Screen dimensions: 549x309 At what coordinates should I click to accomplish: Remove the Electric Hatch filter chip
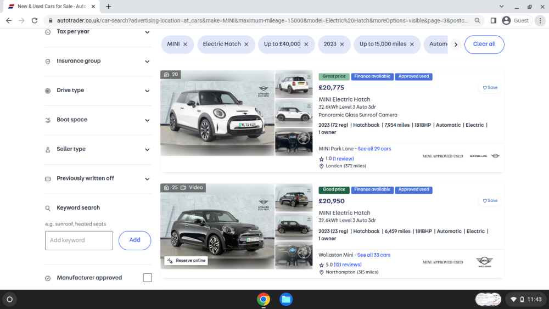pos(247,44)
